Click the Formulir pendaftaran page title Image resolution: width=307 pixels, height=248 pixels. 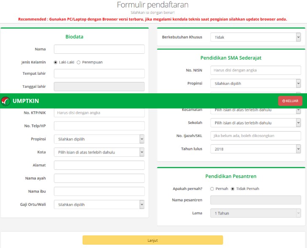tap(153, 5)
